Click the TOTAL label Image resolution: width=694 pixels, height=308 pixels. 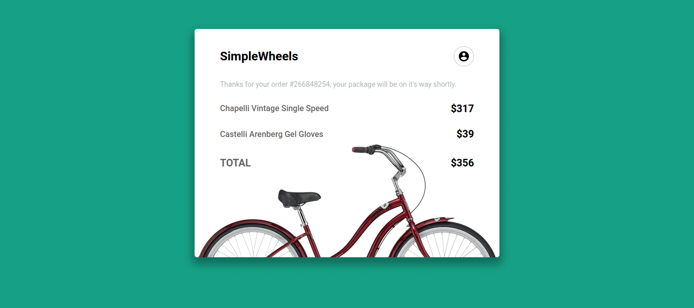click(235, 162)
